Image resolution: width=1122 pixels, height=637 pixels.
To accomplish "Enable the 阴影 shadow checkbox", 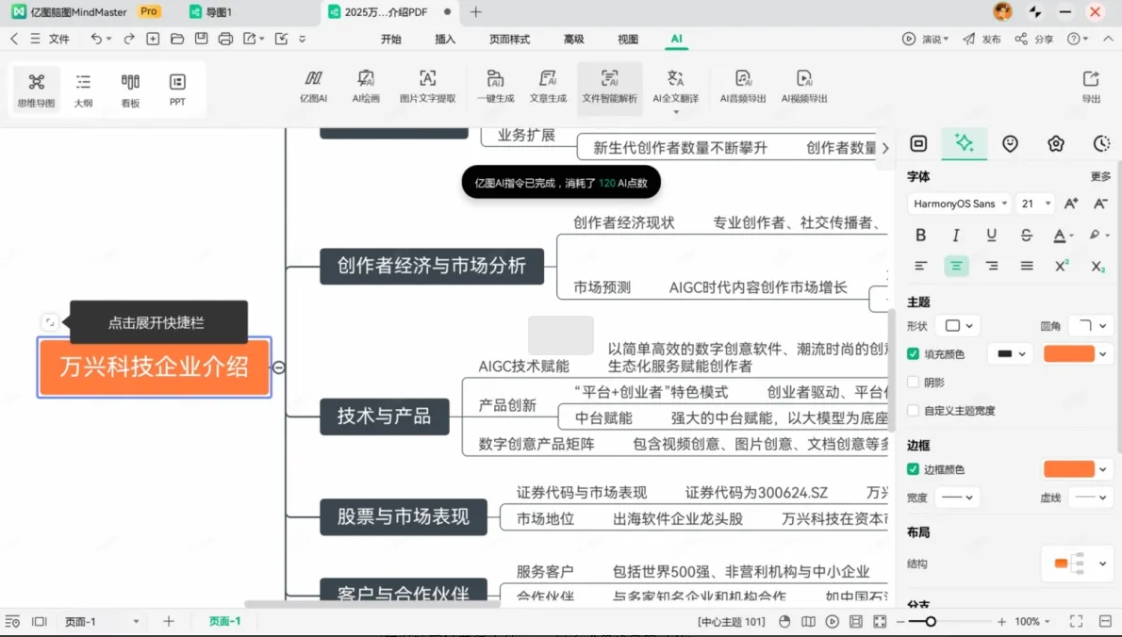I will [913, 382].
